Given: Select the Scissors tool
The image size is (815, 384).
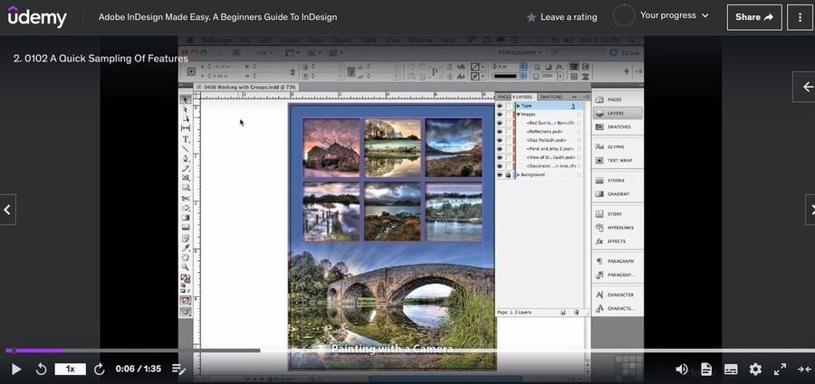Looking at the screenshot, I should [x=186, y=198].
